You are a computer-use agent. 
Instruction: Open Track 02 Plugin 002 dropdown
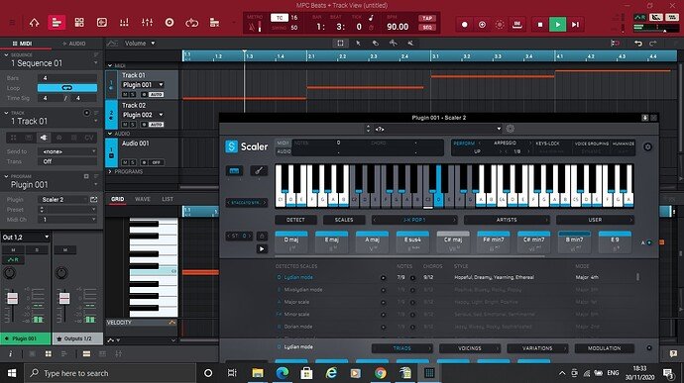(x=143, y=115)
